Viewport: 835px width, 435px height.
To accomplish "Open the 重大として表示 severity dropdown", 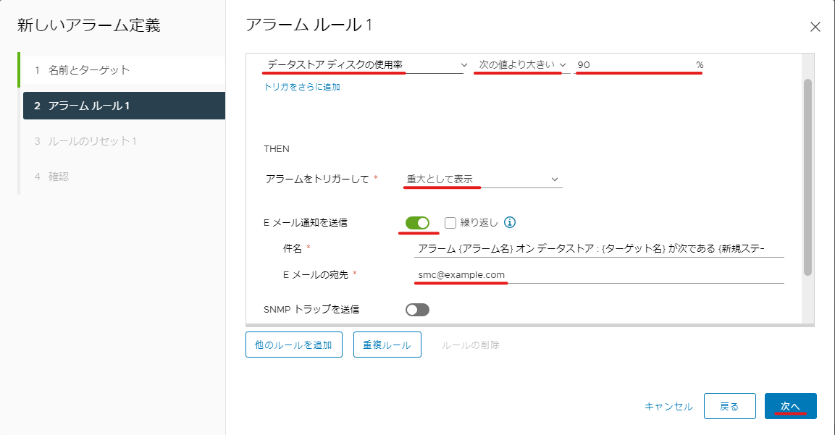I will point(482,180).
